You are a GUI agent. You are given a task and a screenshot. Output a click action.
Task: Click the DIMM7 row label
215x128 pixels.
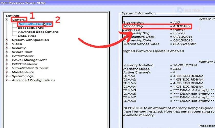tap(130, 97)
